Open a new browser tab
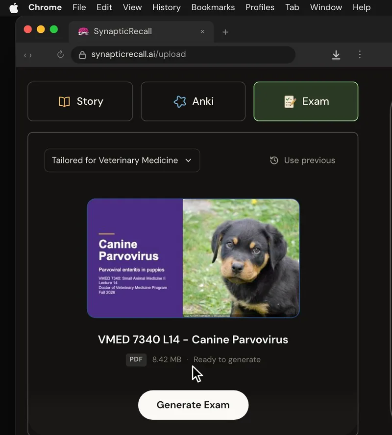The image size is (392, 435). click(225, 32)
